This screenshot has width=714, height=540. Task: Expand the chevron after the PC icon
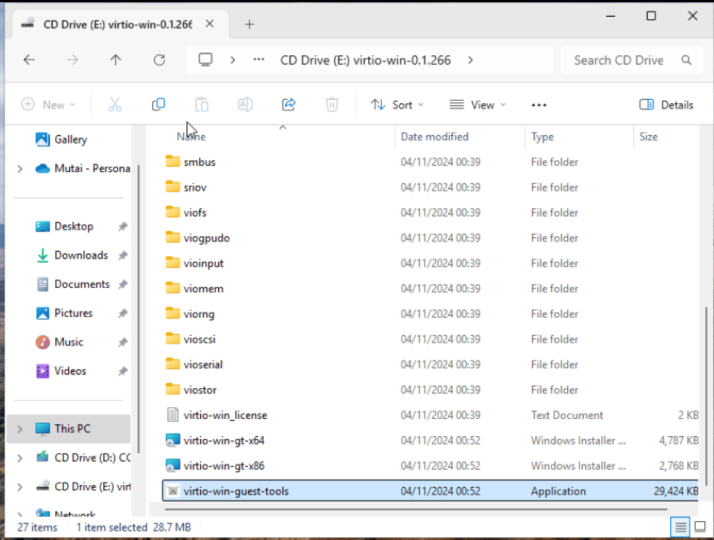pyautogui.click(x=233, y=60)
